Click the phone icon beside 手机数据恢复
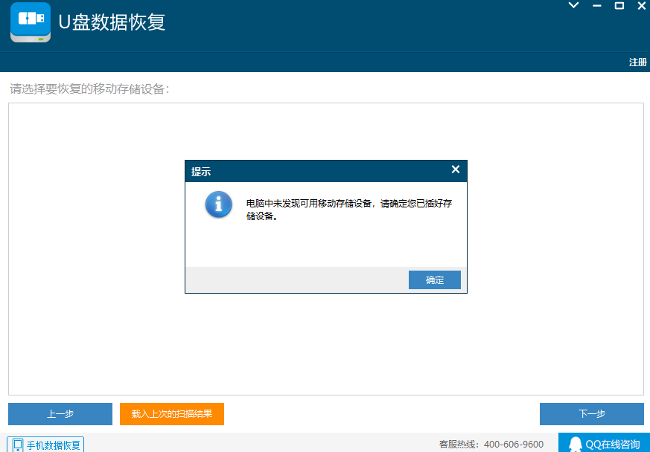The image size is (650, 452). click(x=17, y=445)
